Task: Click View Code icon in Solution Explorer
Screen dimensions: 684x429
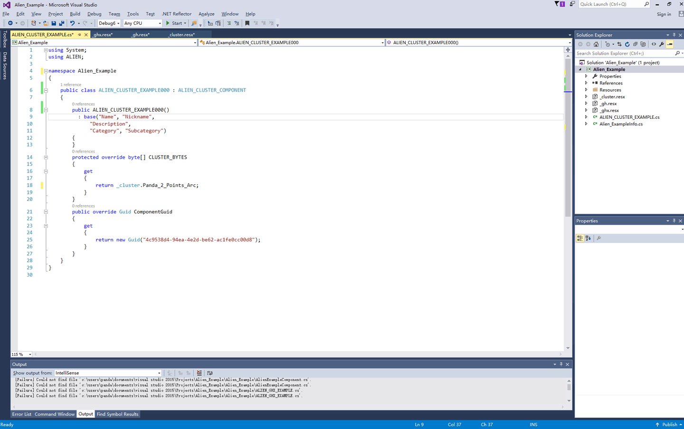Action: click(x=654, y=44)
